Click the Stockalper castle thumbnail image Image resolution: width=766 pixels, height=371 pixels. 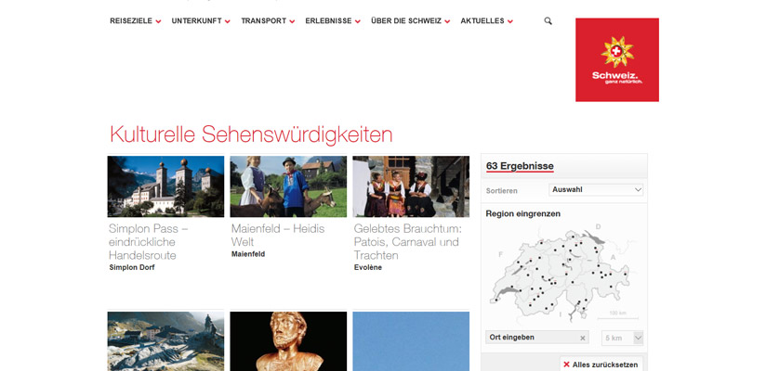(x=165, y=186)
